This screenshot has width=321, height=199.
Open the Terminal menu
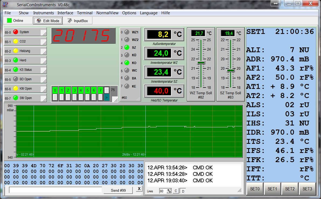click(x=85, y=13)
